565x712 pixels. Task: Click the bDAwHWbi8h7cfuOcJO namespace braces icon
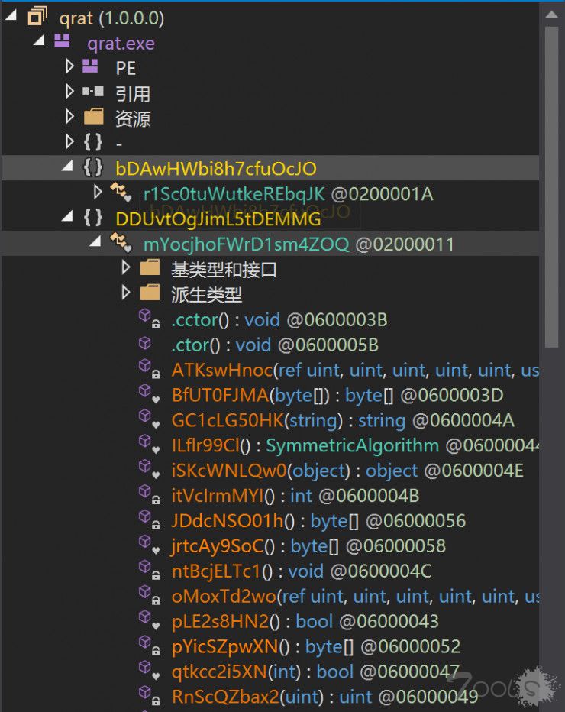(93, 168)
